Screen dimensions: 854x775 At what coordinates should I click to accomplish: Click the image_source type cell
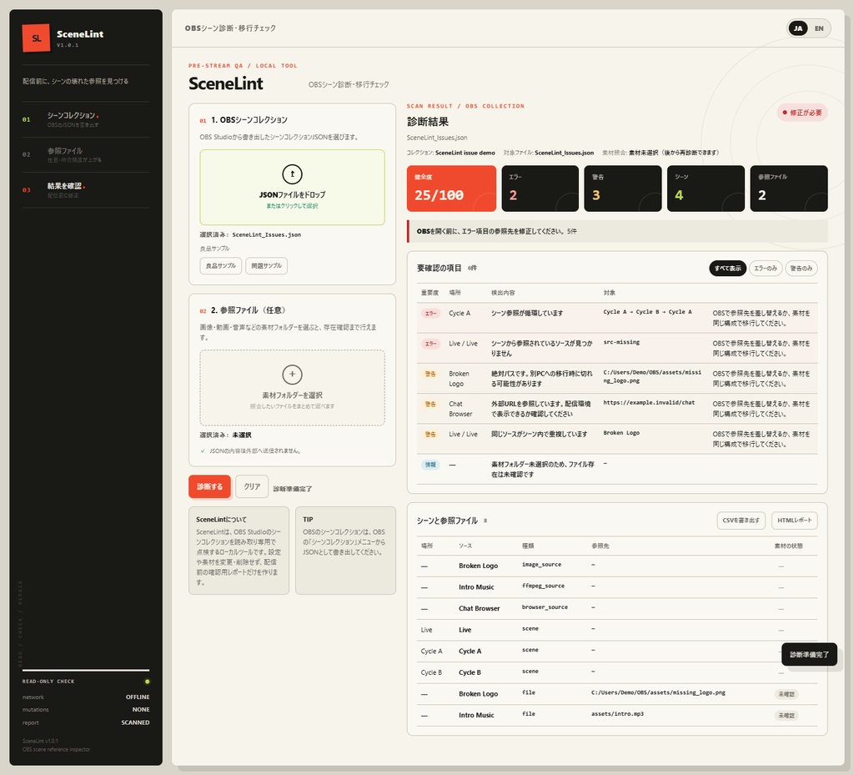pyautogui.click(x=541, y=565)
